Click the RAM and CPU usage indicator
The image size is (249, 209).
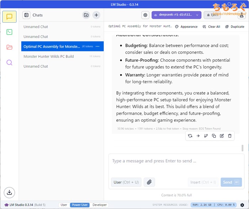point(213,205)
